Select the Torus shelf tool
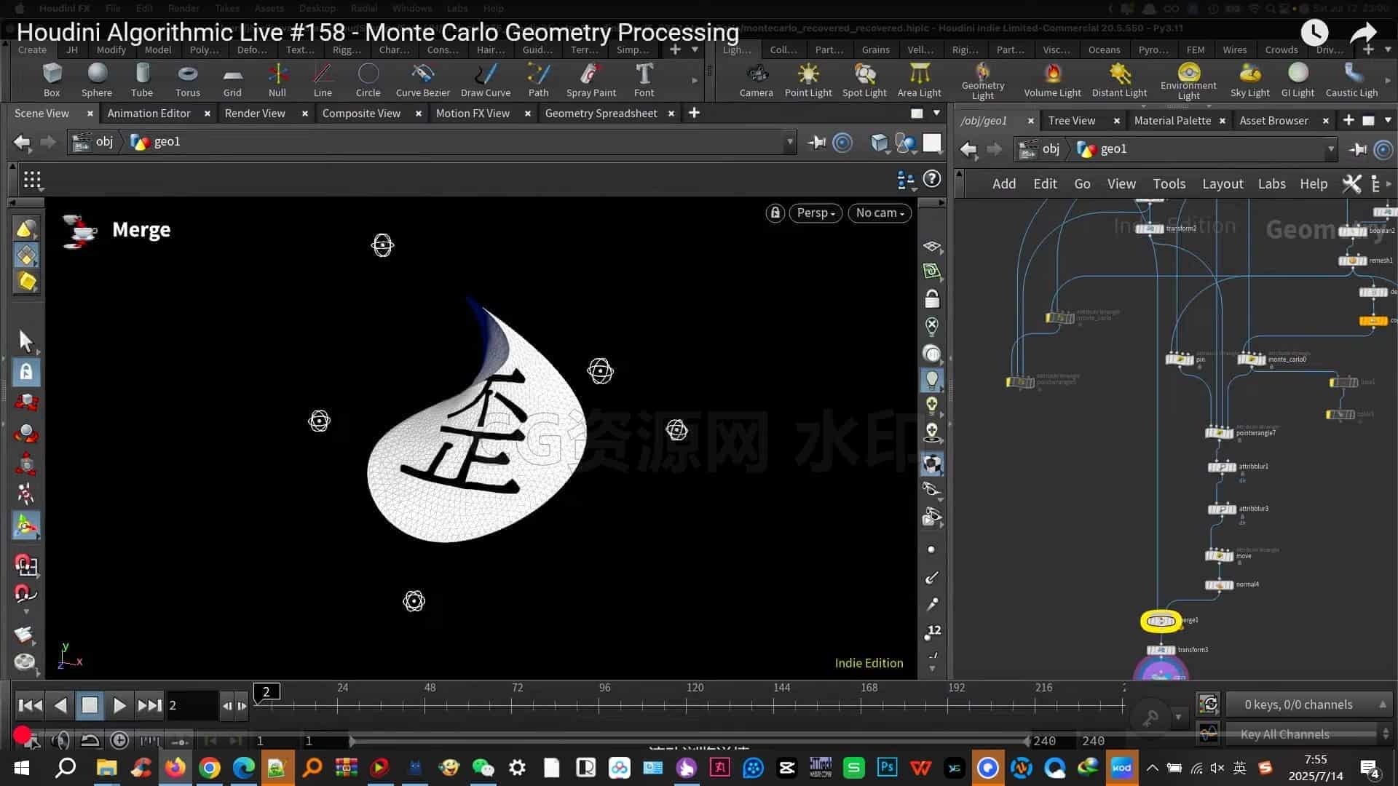Image resolution: width=1398 pixels, height=786 pixels. click(187, 79)
